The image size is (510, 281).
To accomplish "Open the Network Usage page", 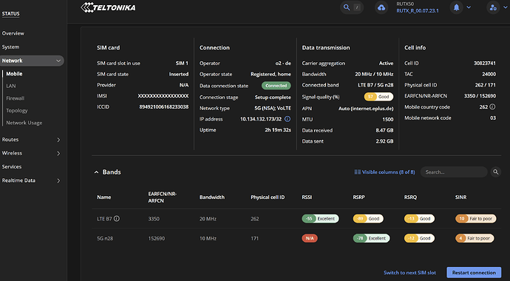I will 24,123.
